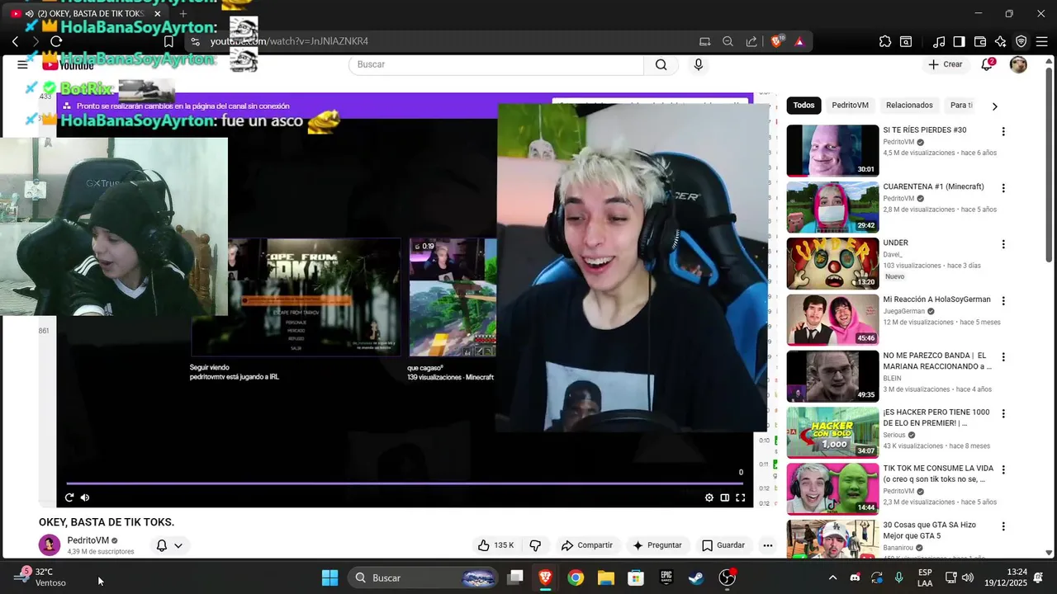Open the CUARENTENA #1 (Minecraft) video title
Image resolution: width=1057 pixels, height=594 pixels.
(x=933, y=186)
